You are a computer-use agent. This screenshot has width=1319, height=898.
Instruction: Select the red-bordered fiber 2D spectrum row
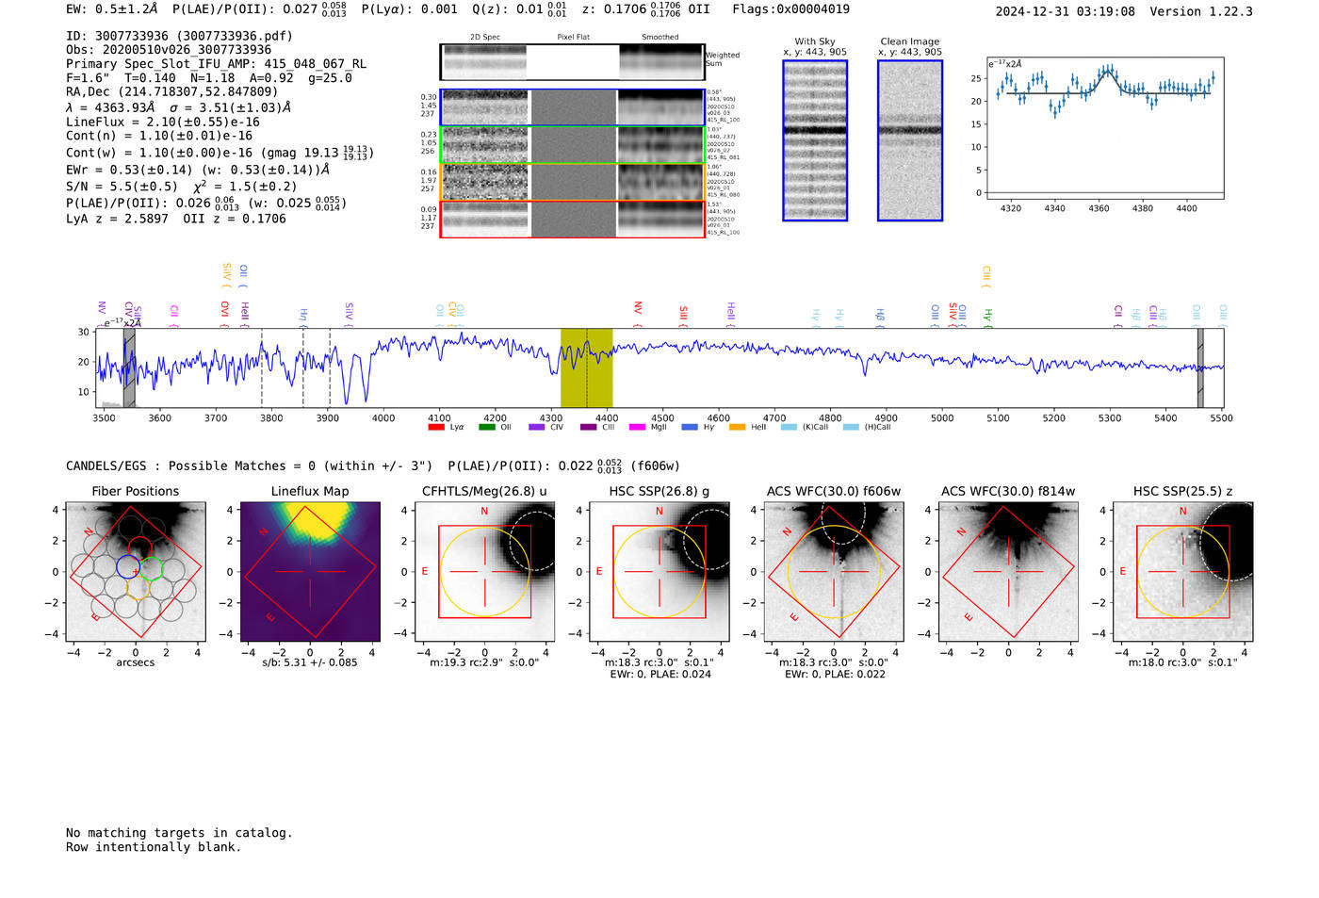pos(572,219)
